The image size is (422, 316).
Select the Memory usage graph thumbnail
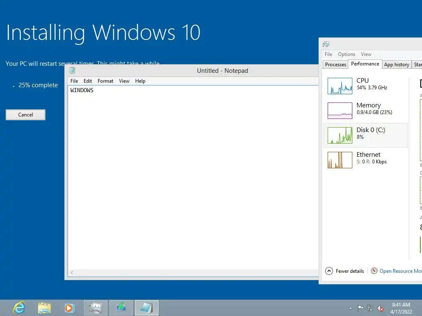pos(340,110)
